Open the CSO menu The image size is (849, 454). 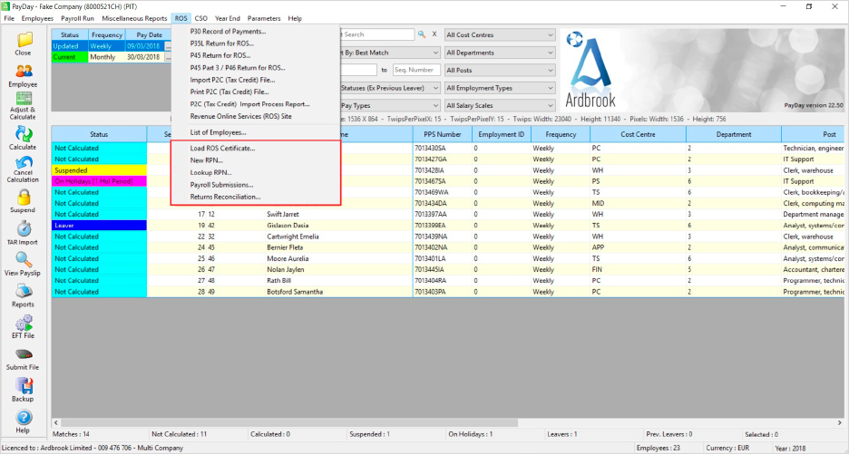click(200, 18)
